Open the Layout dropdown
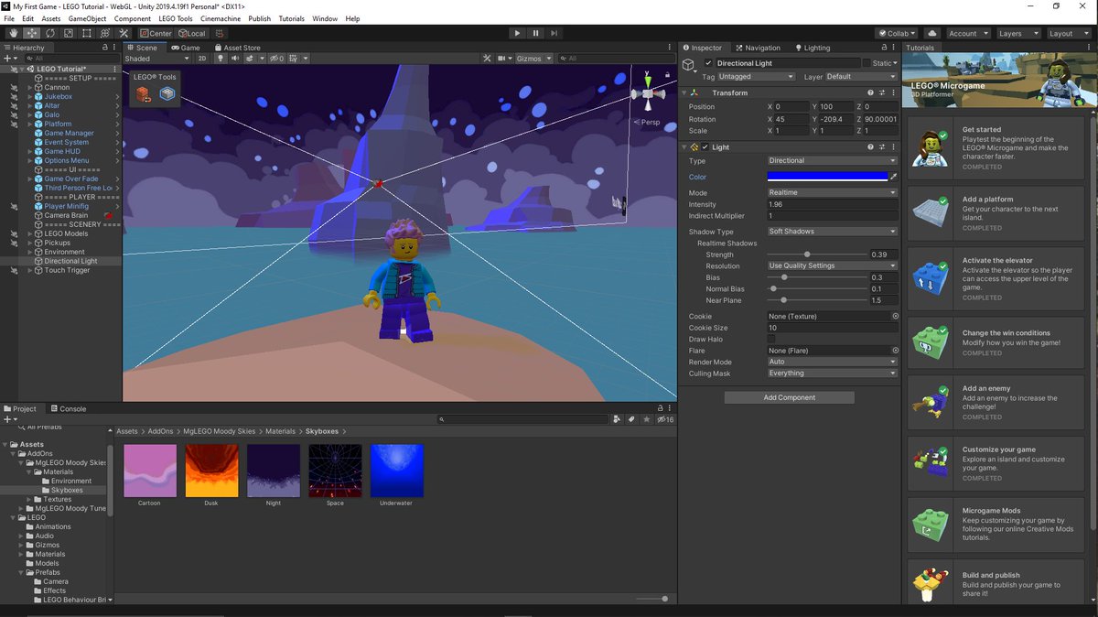 [x=1068, y=33]
